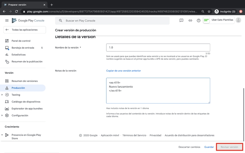Viewport: 245px width, 153px height.
Task: Click the browser address bar URL
Action: [112, 11]
